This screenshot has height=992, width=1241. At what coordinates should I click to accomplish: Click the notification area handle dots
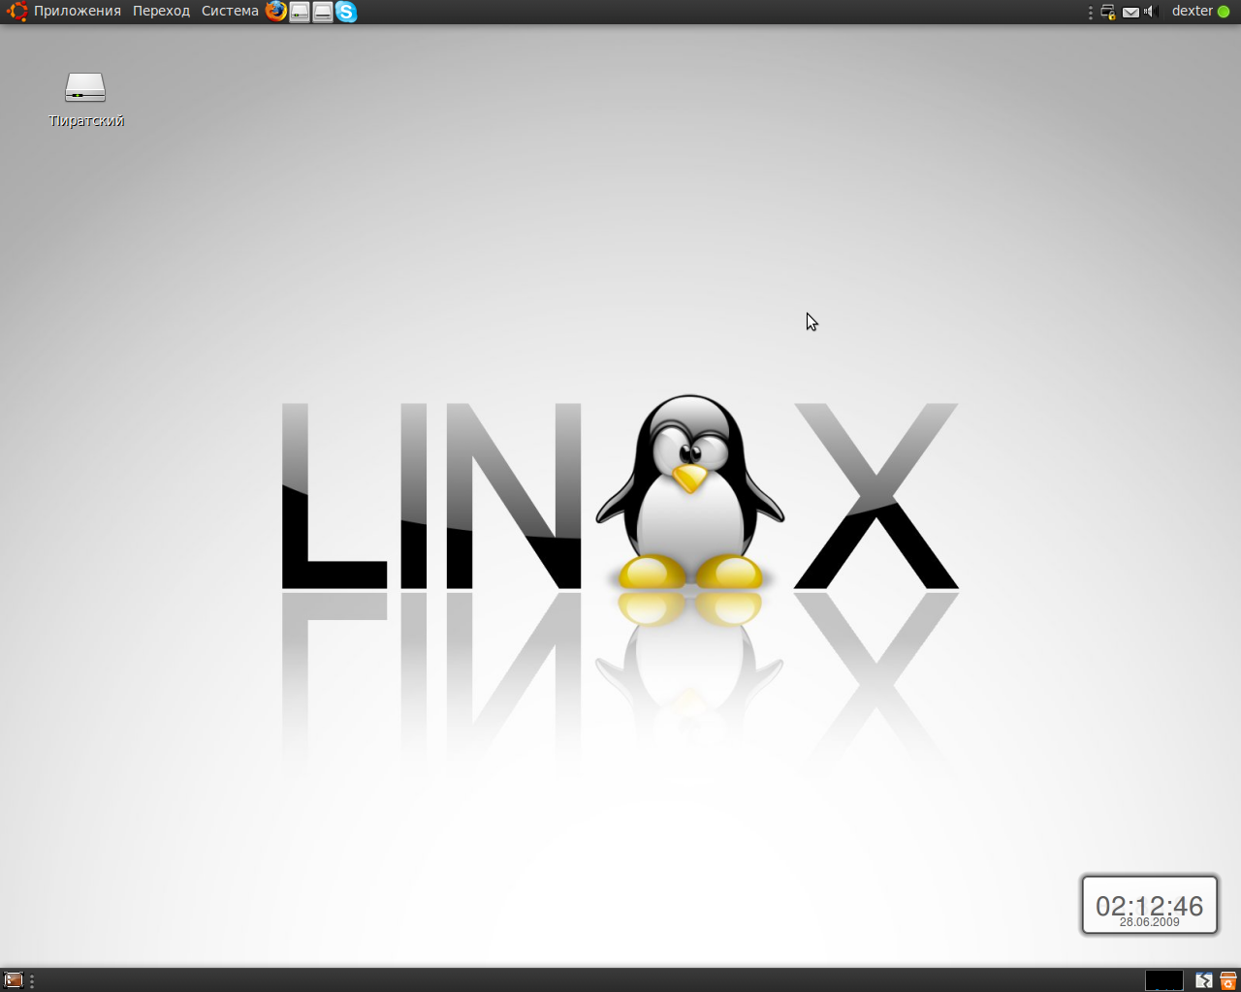point(1091,12)
